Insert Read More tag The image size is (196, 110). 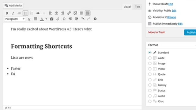[x=81, y=13]
